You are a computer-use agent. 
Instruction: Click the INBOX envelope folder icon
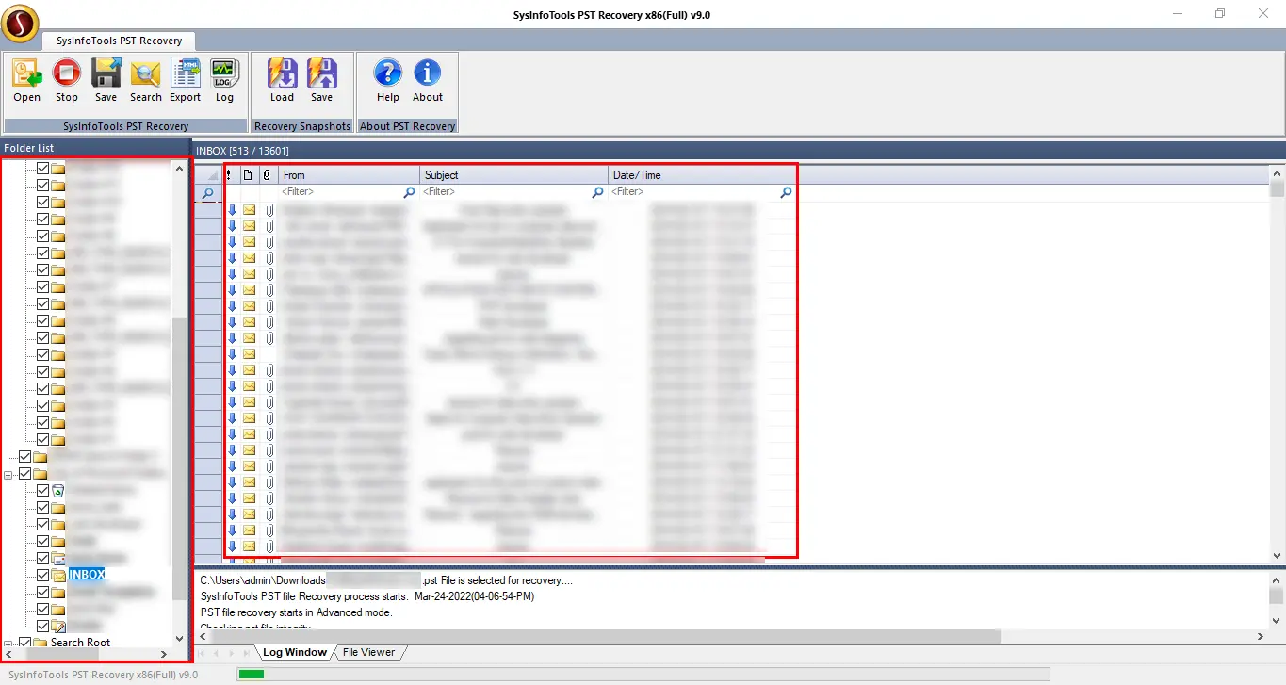click(x=58, y=575)
